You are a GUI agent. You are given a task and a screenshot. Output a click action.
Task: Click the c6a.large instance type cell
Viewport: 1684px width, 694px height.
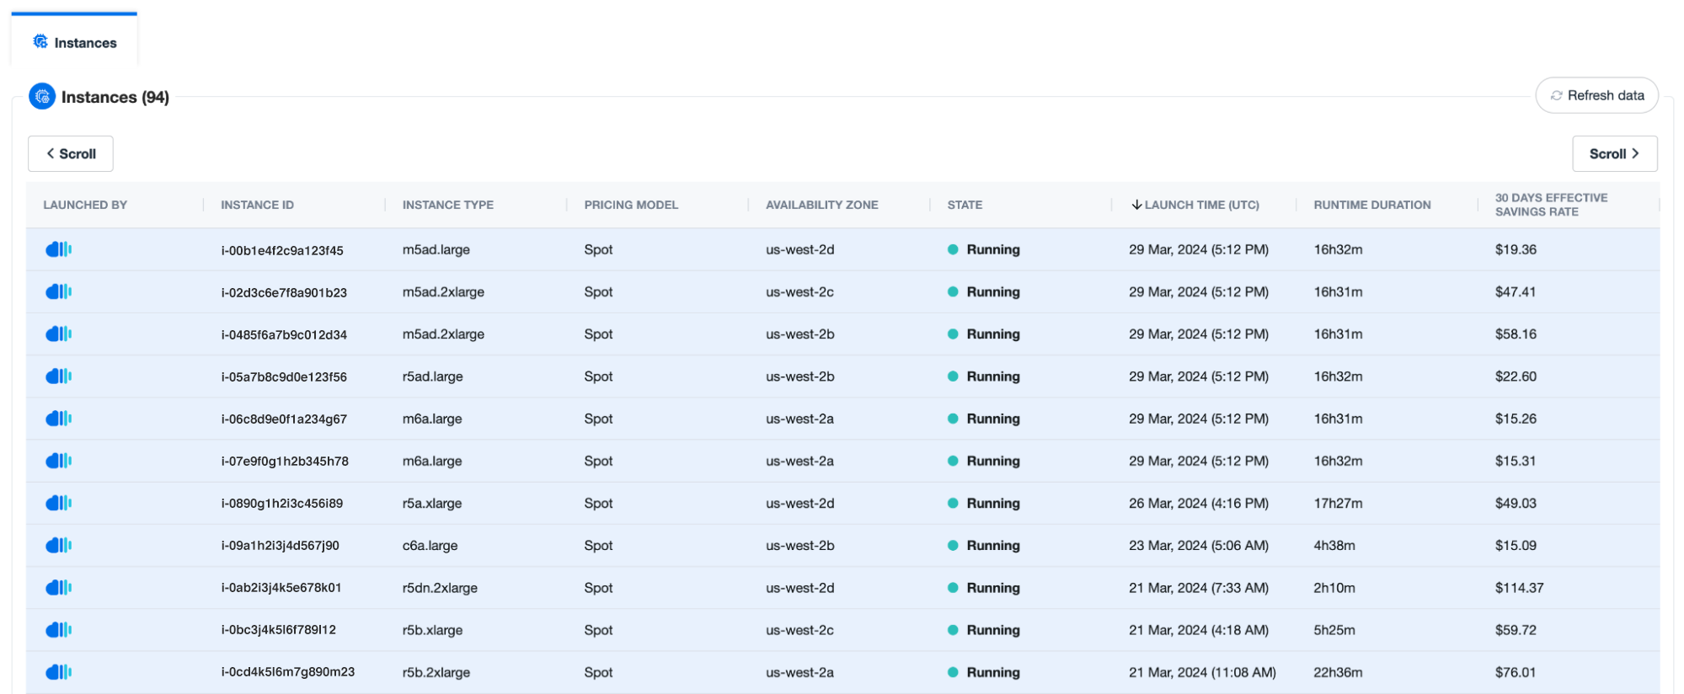[430, 545]
